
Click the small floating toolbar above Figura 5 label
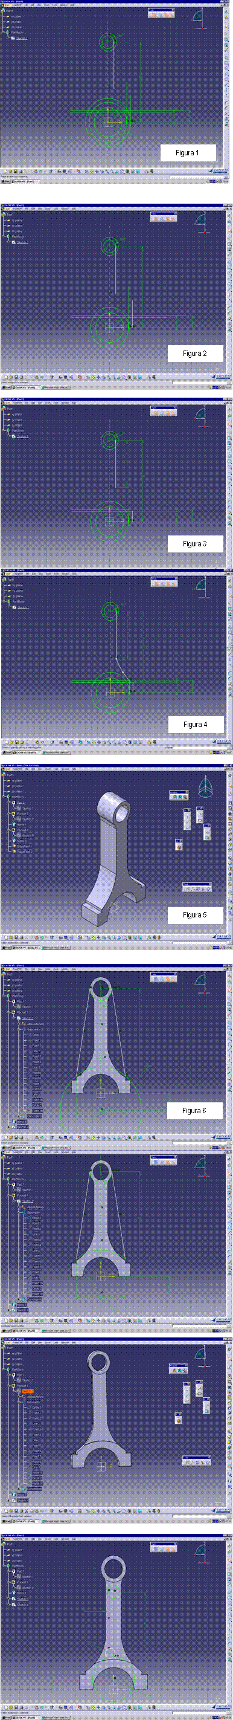[197, 887]
